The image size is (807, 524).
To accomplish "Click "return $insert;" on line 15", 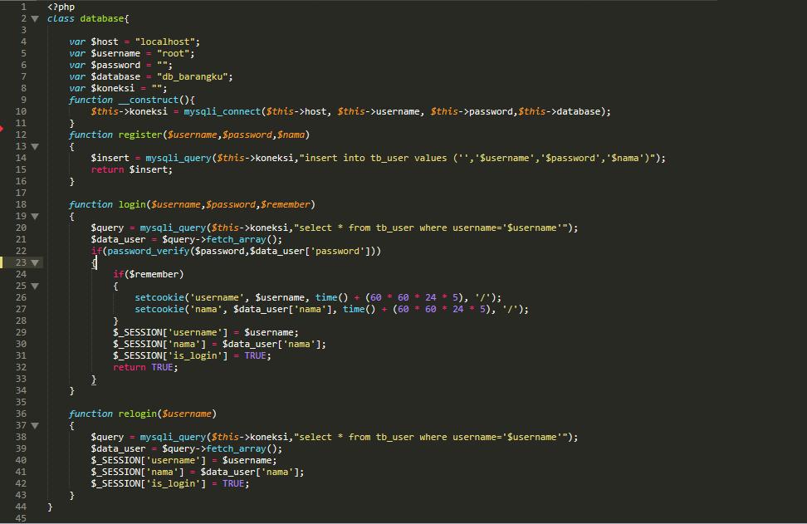I will tap(132, 170).
